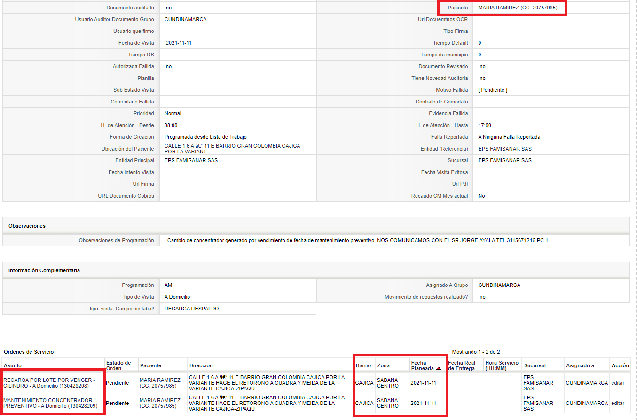Click the Programación value AM
637x420 pixels.
point(168,285)
